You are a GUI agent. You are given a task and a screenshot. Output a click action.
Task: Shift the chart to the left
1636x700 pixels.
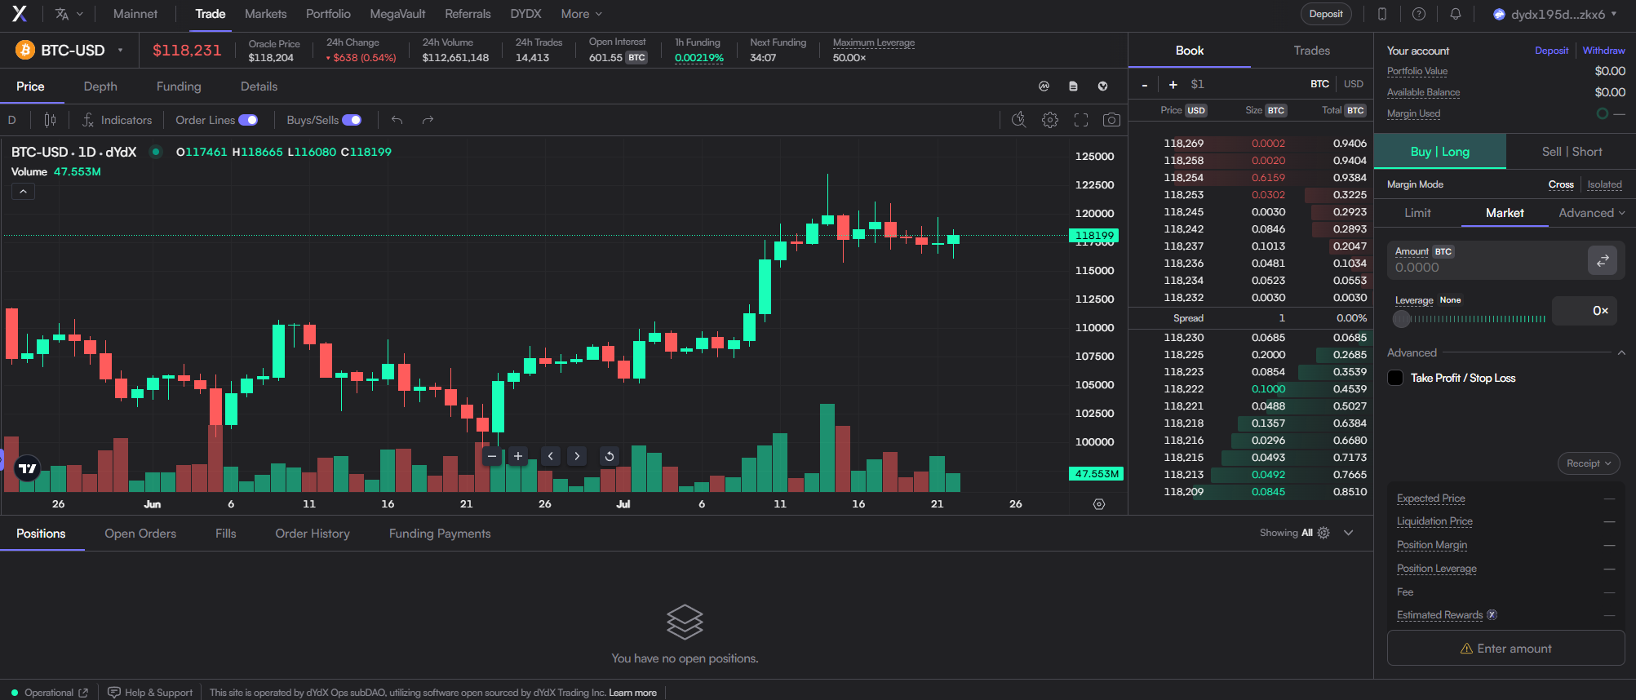click(551, 456)
